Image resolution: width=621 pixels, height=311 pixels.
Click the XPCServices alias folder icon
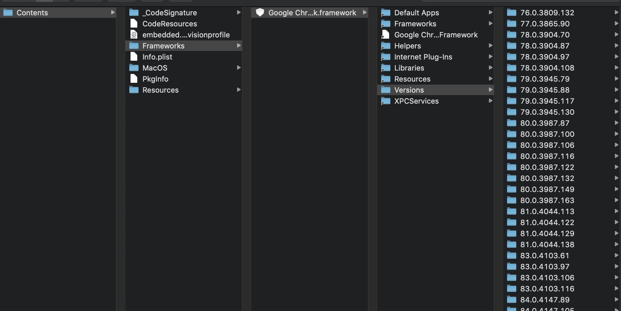click(x=385, y=101)
